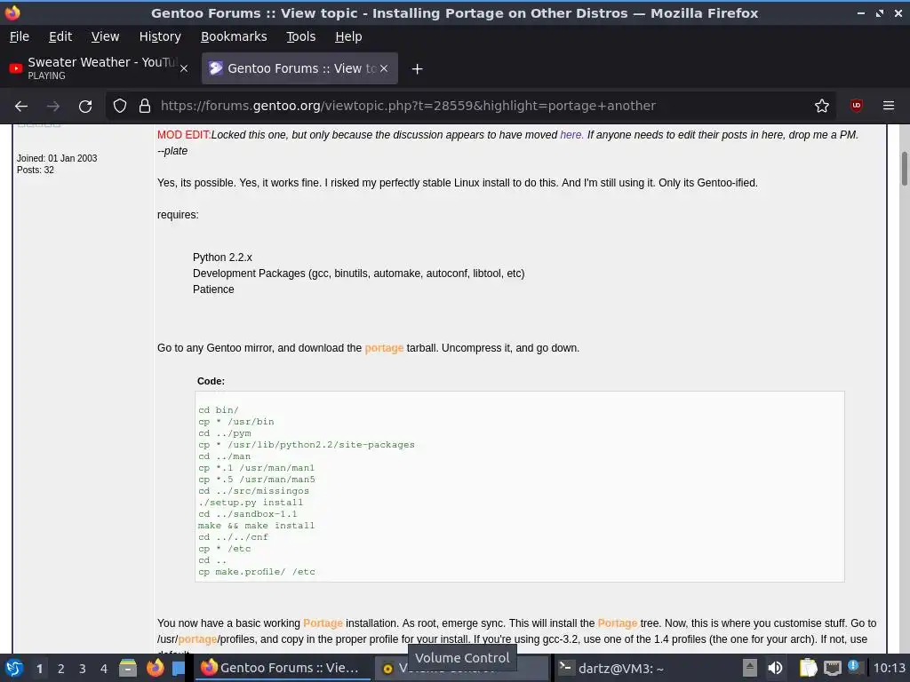Click the taskbar clock showing 10:13
Screen dimensions: 910x682
click(890, 668)
